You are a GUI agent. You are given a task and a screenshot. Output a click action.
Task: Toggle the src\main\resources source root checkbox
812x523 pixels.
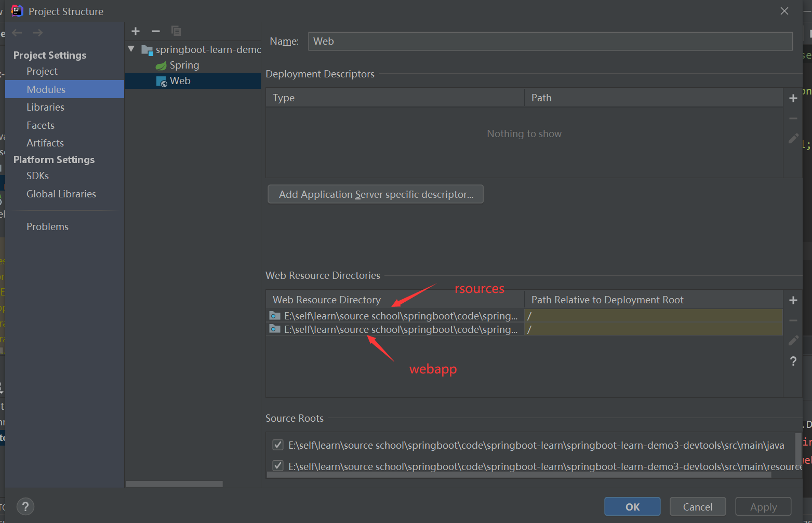[x=278, y=466]
